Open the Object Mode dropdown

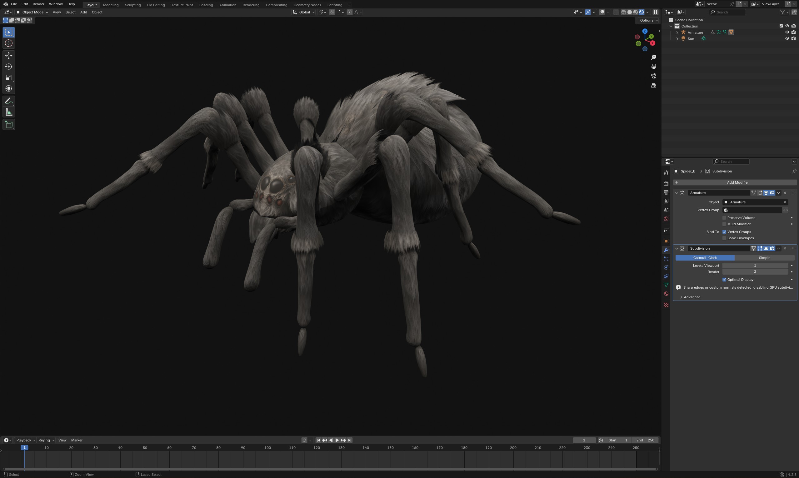(32, 12)
